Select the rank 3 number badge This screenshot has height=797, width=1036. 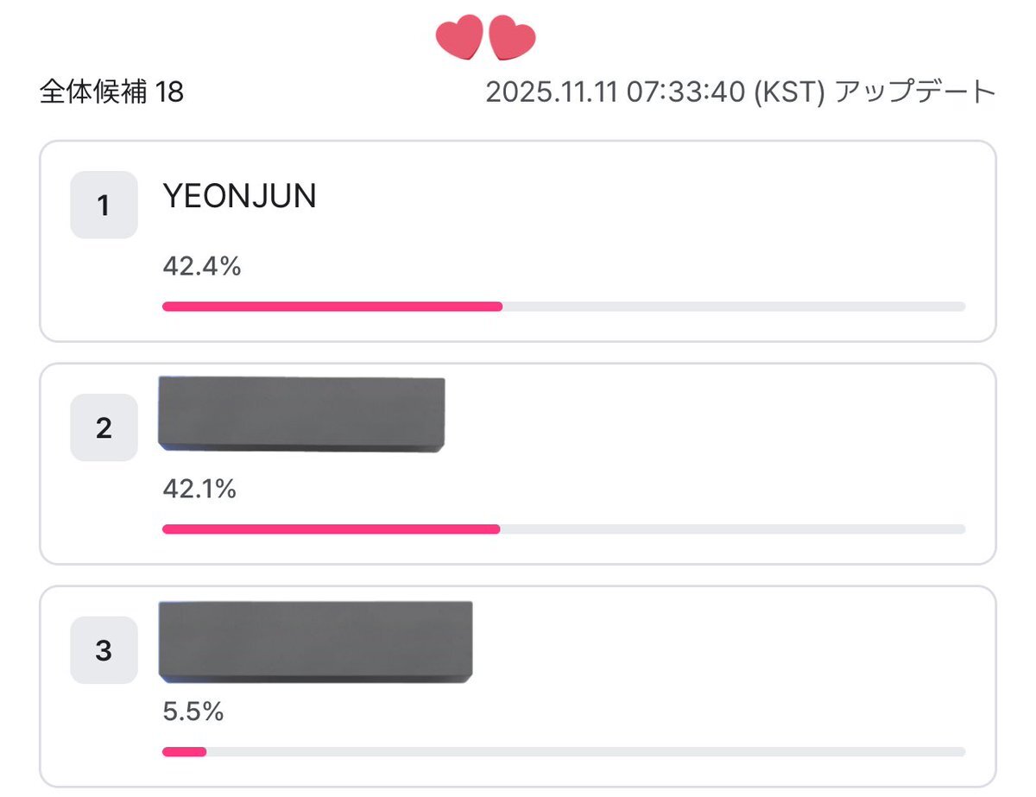tap(104, 650)
